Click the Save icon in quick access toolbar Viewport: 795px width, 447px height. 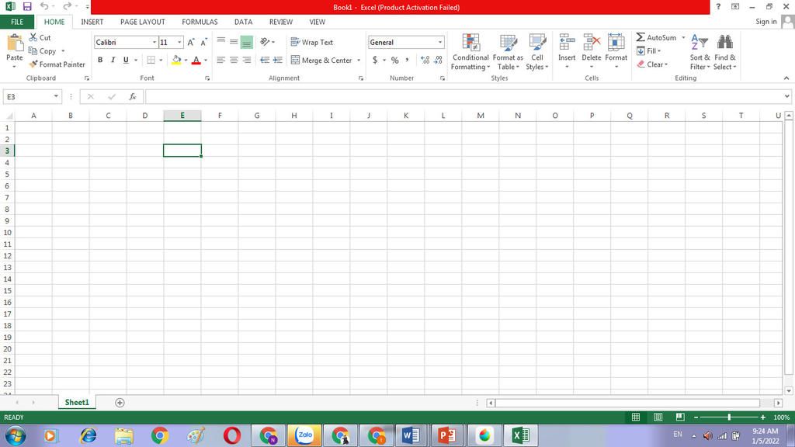27,7
